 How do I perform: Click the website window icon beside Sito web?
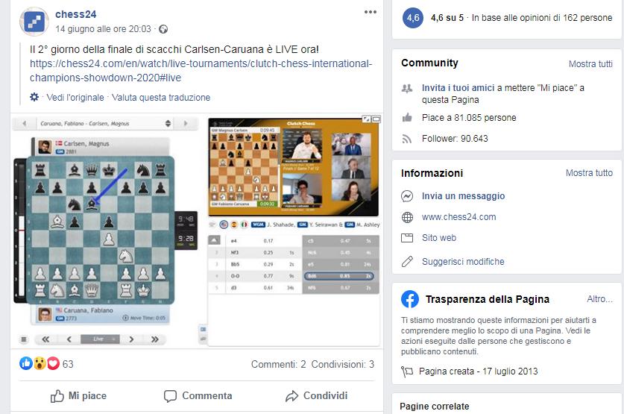407,238
